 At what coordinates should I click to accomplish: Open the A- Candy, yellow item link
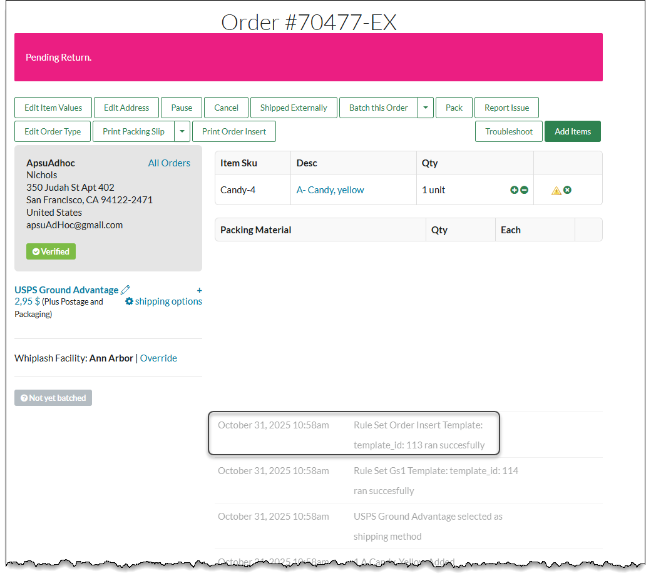point(330,190)
